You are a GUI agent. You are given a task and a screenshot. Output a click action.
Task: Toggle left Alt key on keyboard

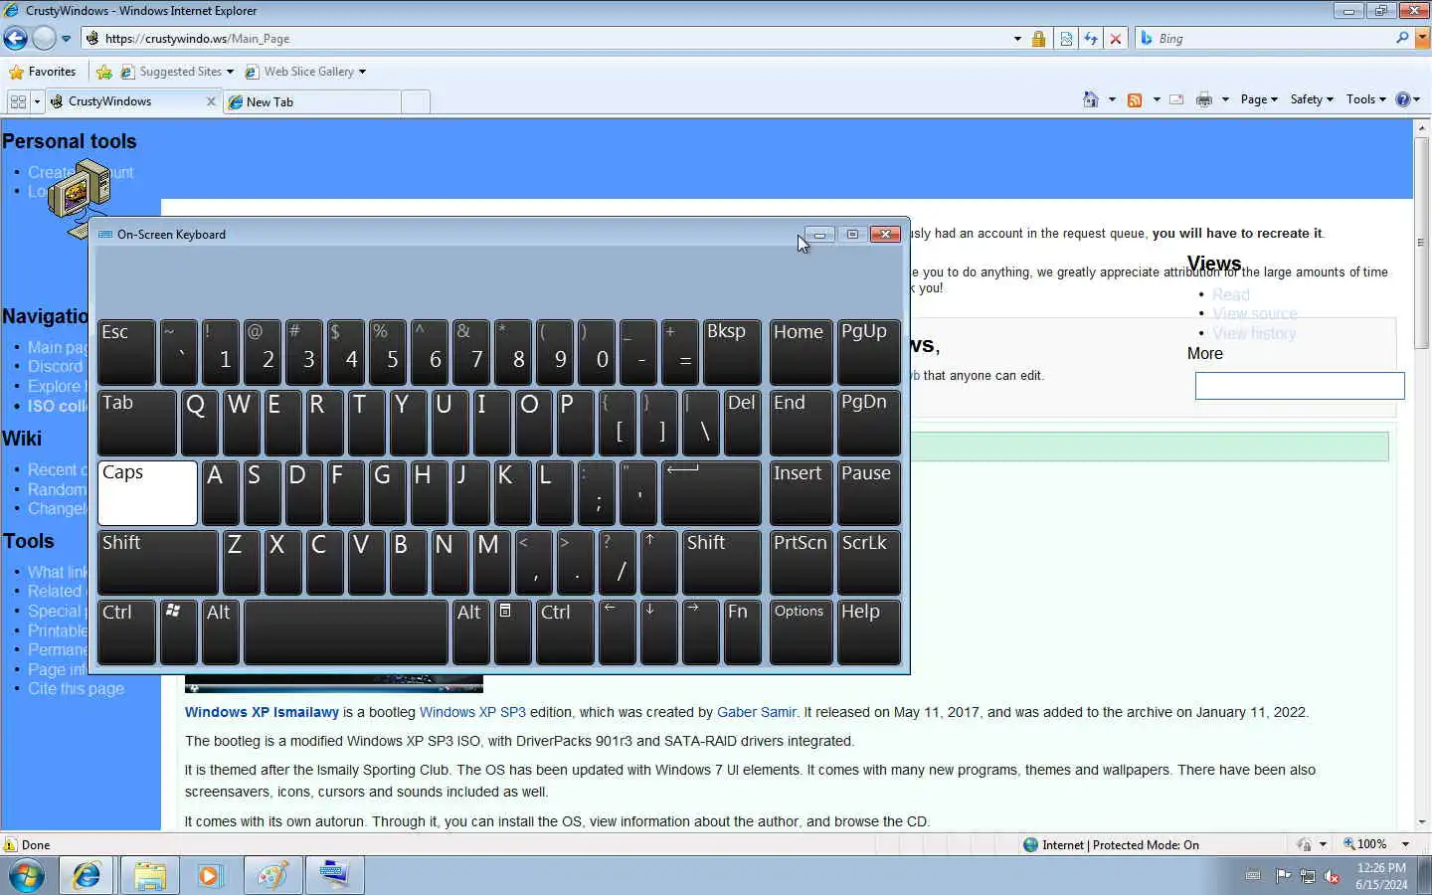(221, 631)
